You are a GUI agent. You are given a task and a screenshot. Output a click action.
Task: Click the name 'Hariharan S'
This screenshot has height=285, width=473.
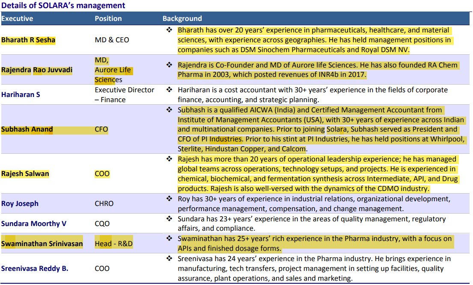pos(21,94)
